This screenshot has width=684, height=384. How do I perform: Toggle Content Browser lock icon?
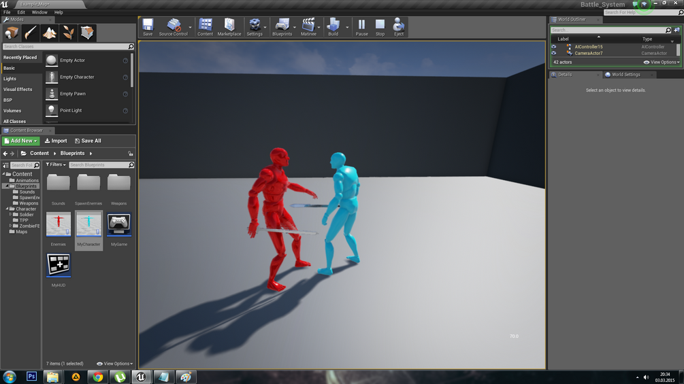click(131, 153)
